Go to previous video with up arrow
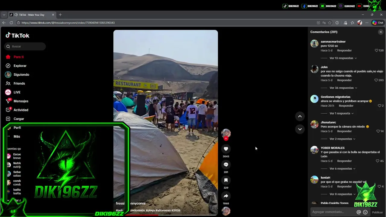This screenshot has height=217, width=386. pos(300,116)
